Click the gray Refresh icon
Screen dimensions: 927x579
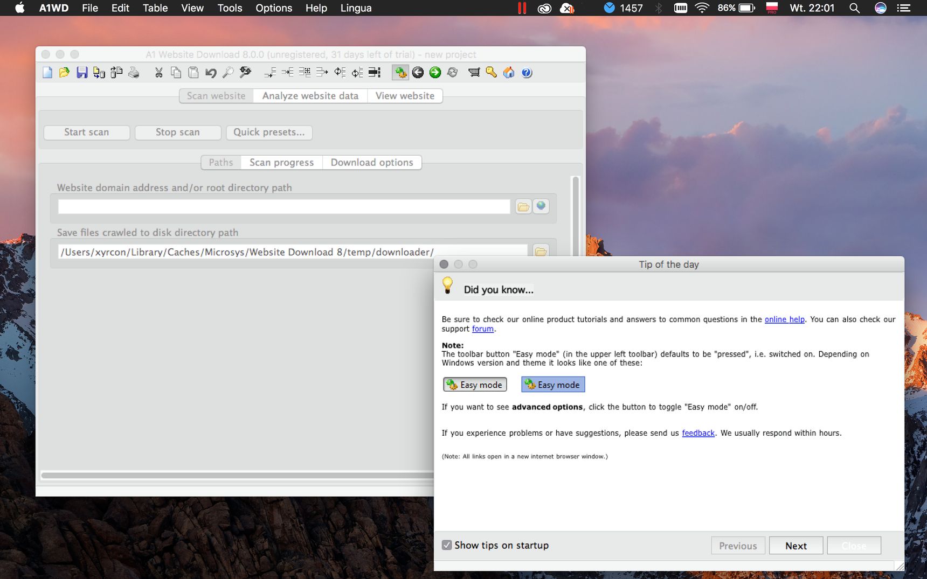(452, 73)
